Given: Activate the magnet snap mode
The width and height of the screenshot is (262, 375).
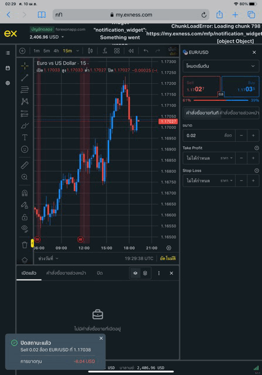Looking at the screenshot, I should pos(25,193).
